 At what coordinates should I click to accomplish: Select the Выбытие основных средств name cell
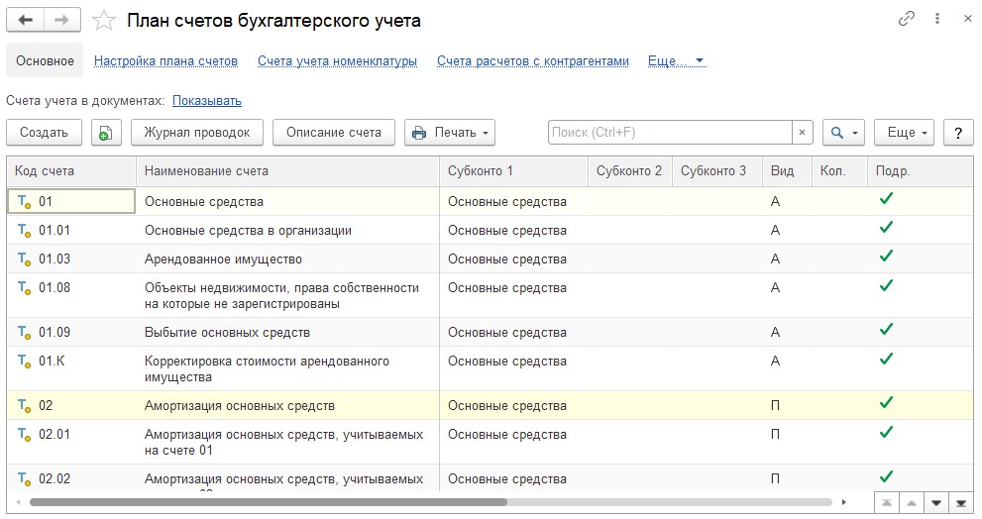tap(287, 333)
